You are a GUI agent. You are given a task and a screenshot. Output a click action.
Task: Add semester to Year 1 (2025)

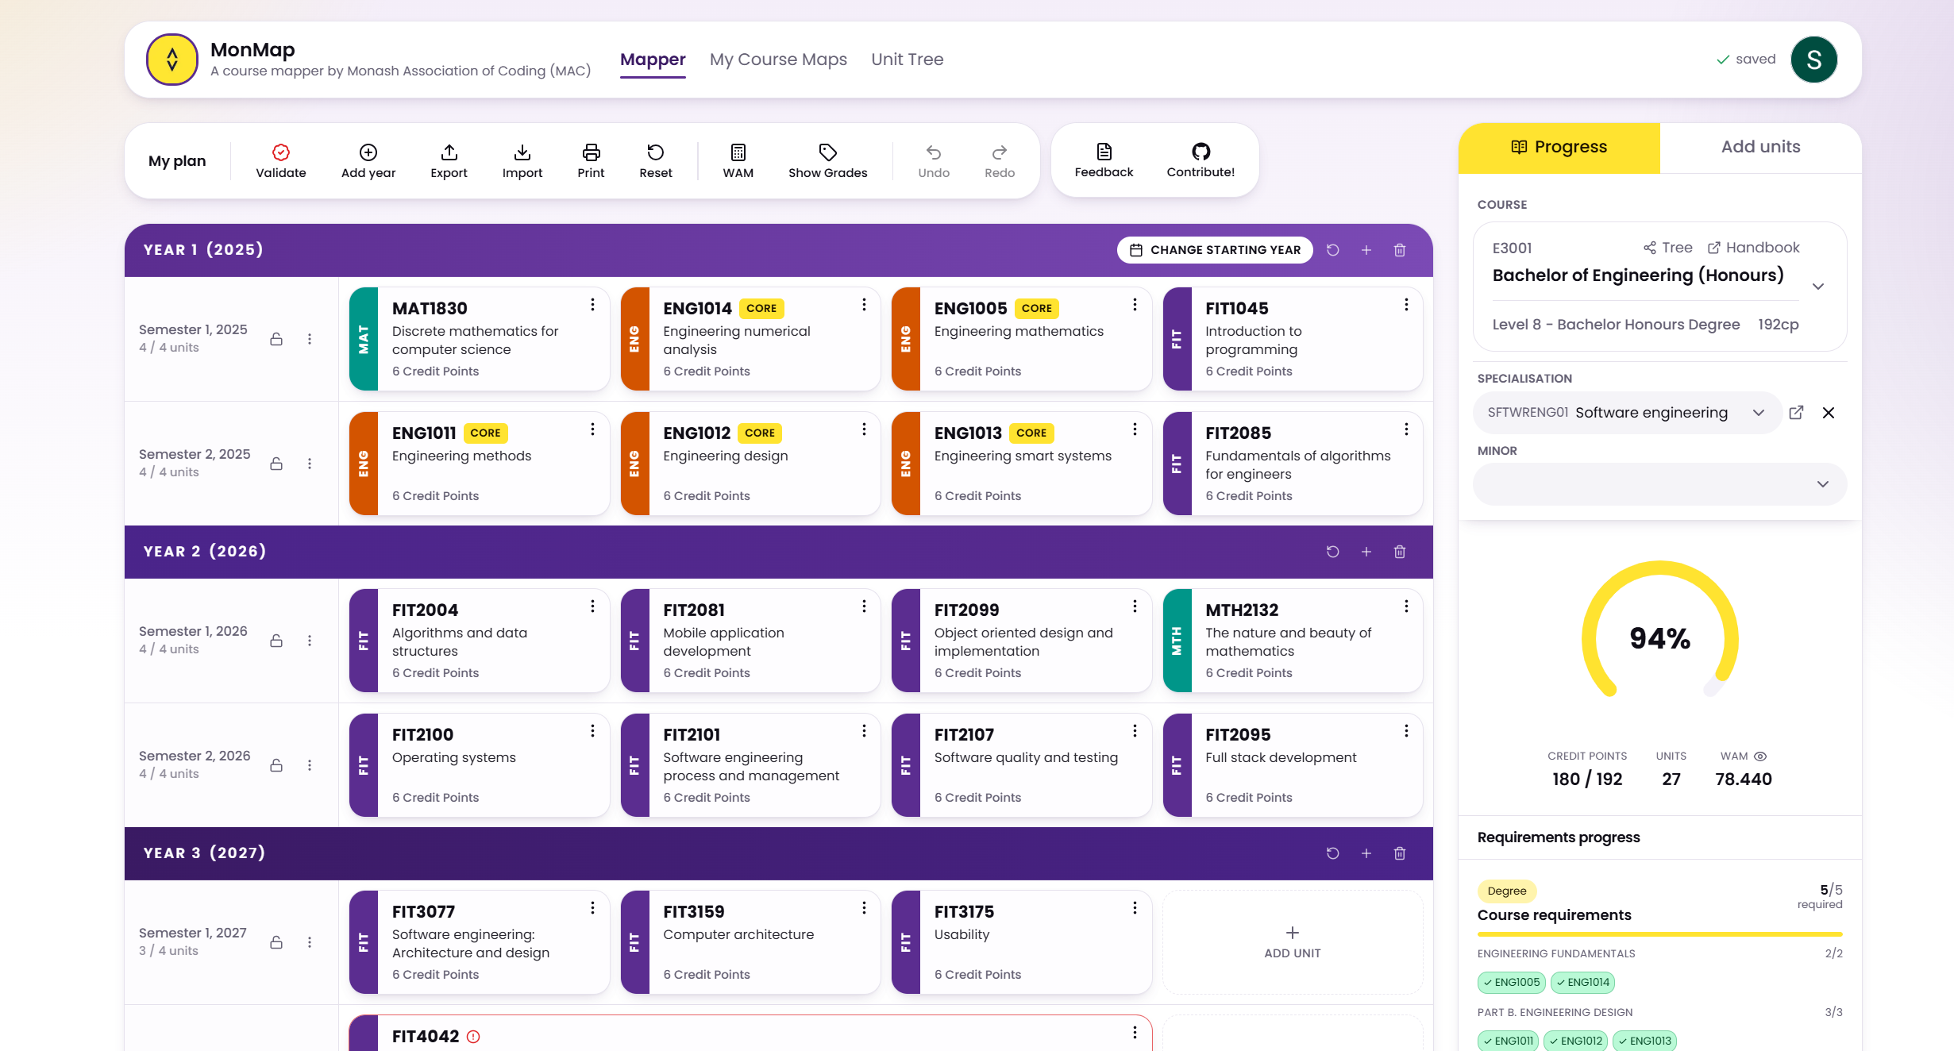pos(1366,250)
